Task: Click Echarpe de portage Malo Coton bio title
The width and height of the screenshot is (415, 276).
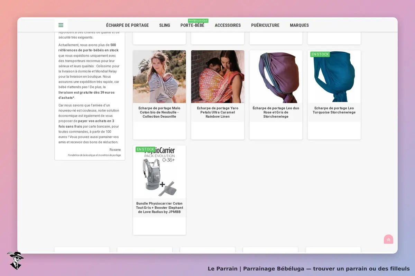Action: coord(159,112)
